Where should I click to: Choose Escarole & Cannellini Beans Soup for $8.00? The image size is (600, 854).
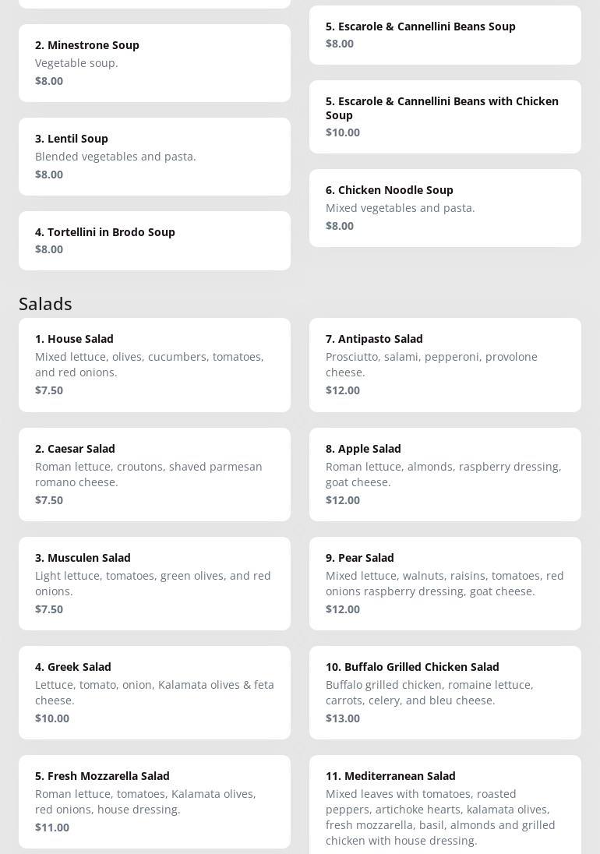coord(445,34)
